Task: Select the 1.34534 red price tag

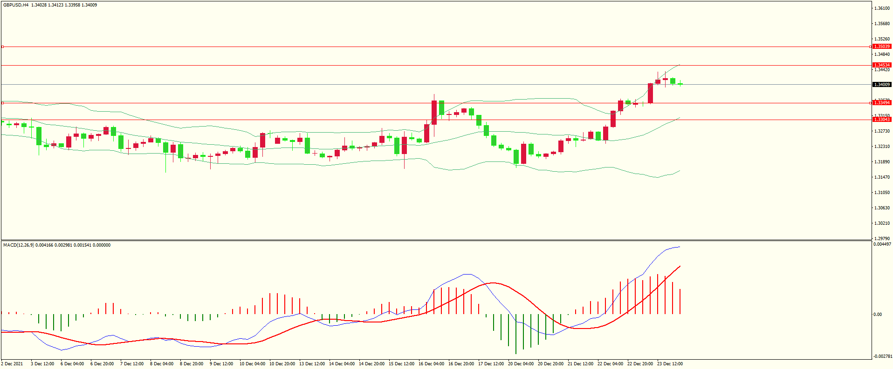Action: click(882, 65)
